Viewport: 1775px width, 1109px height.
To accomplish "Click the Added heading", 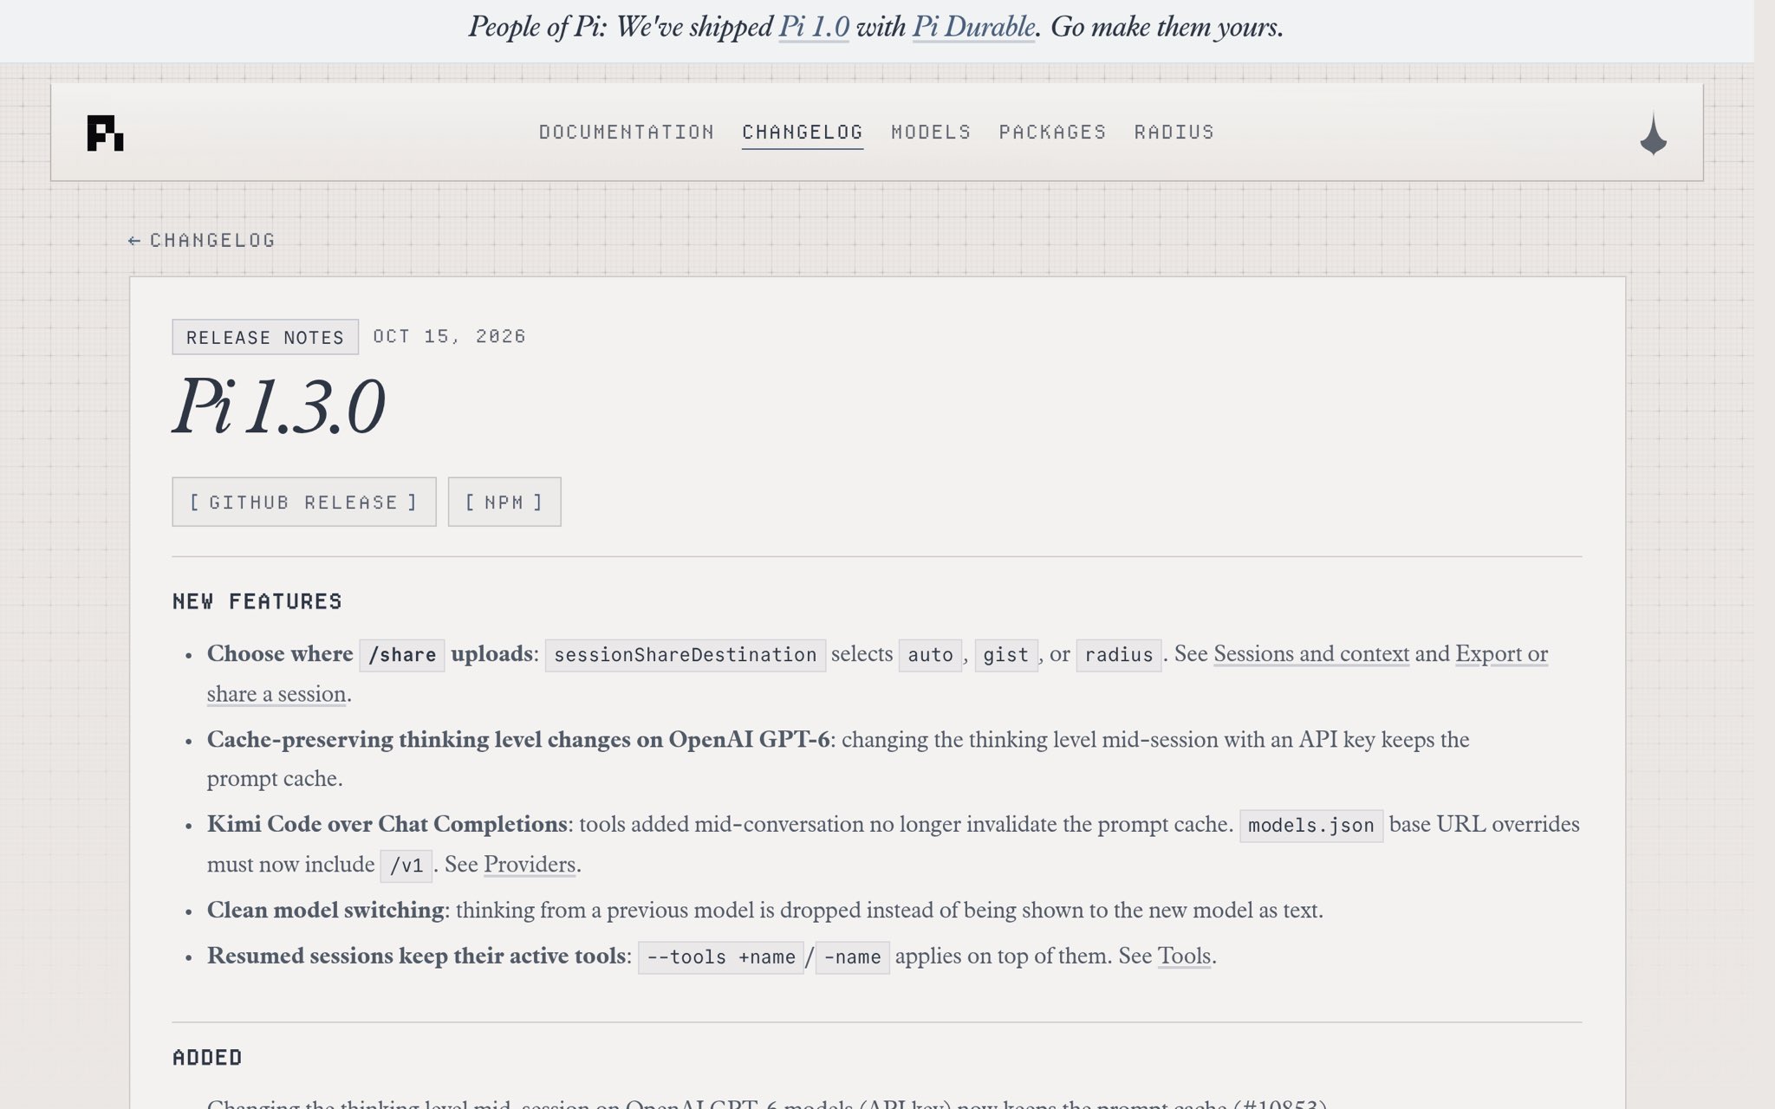I will tap(207, 1057).
